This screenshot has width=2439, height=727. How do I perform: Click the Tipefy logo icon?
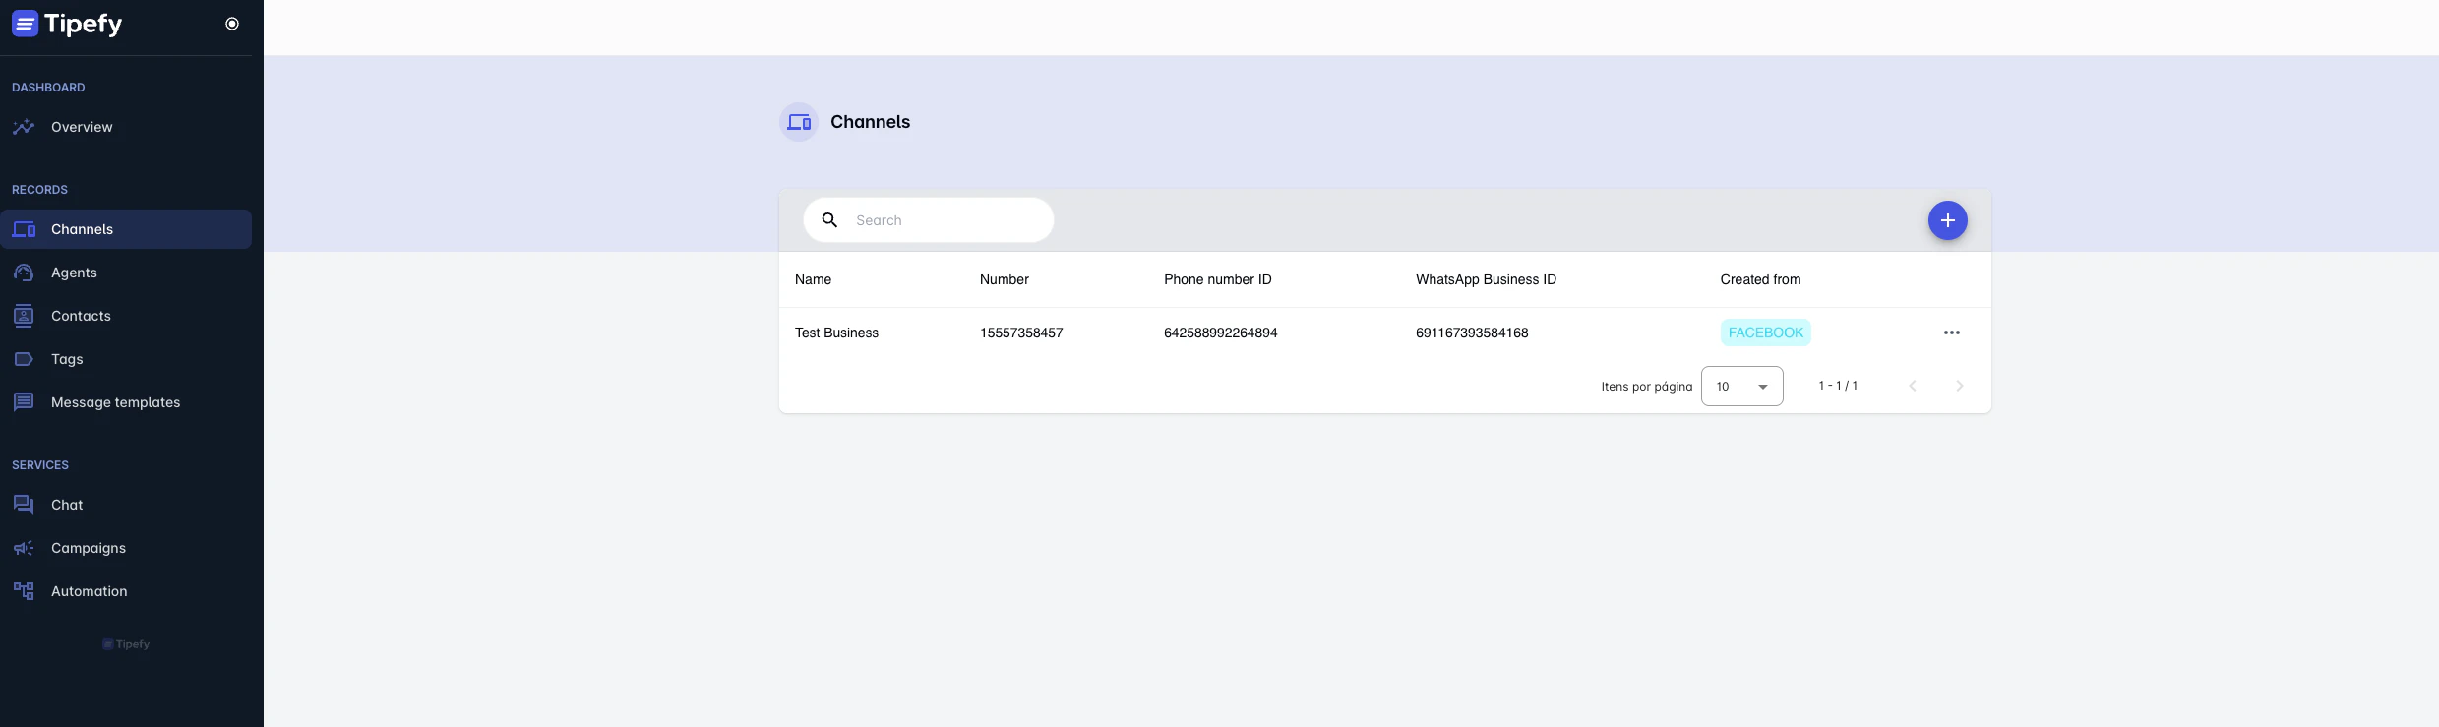coord(25,24)
